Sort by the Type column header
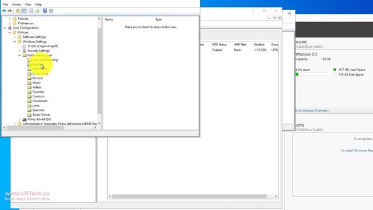Image resolution: width=373 pixels, height=210 pixels. [159, 19]
